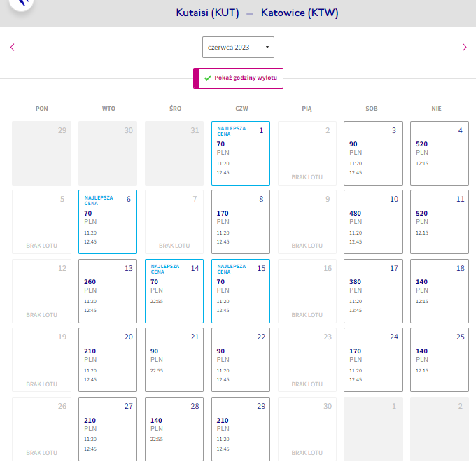This screenshot has width=476, height=462.
Task: Go to the previous month arrow
Action: 13,48
